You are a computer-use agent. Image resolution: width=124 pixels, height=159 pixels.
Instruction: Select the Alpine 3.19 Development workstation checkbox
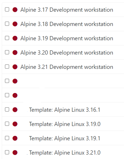(7, 38)
